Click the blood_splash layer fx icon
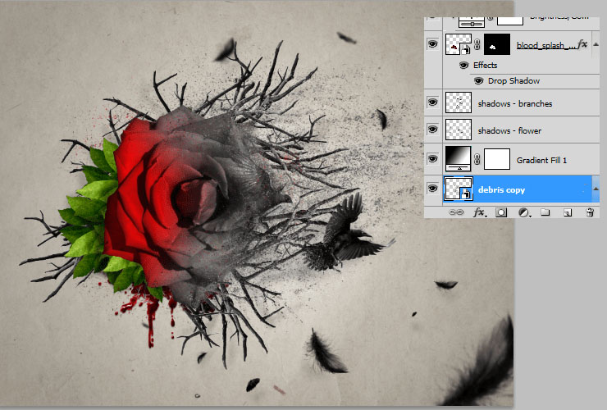Image resolution: width=607 pixels, height=410 pixels. tap(583, 44)
